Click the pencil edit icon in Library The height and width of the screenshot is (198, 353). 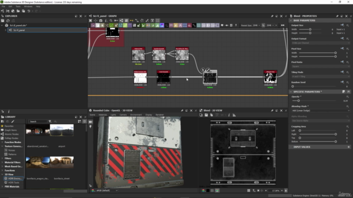[x=13, y=122]
